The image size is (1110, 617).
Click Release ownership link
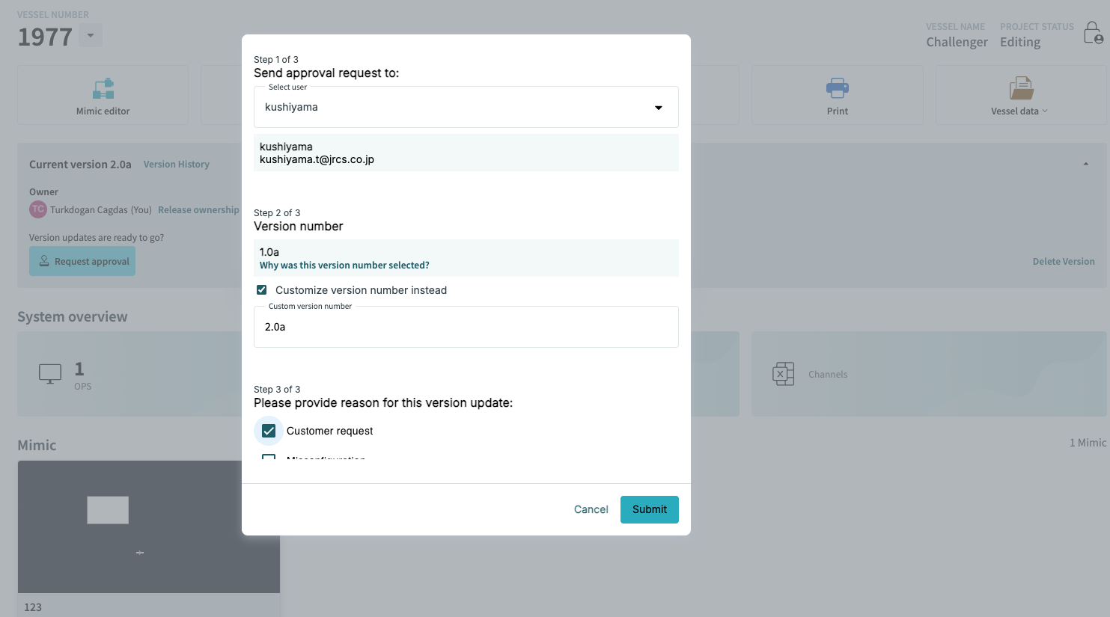[198, 210]
